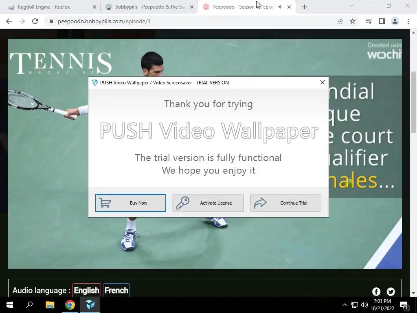This screenshot has width=417, height=313.
Task: Open Chrome three-dot menu
Action: pyautogui.click(x=408, y=21)
